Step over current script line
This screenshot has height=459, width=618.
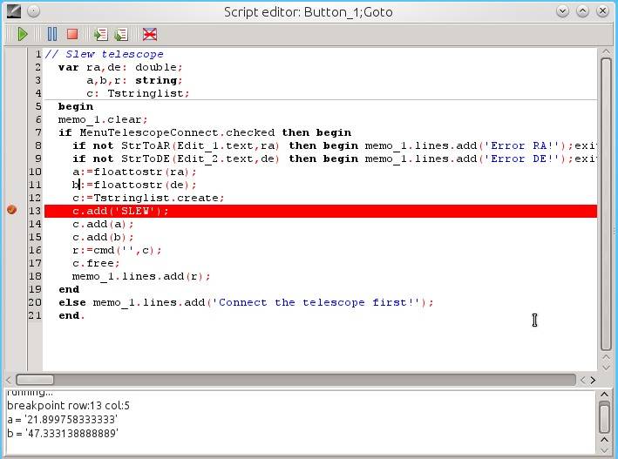point(121,34)
